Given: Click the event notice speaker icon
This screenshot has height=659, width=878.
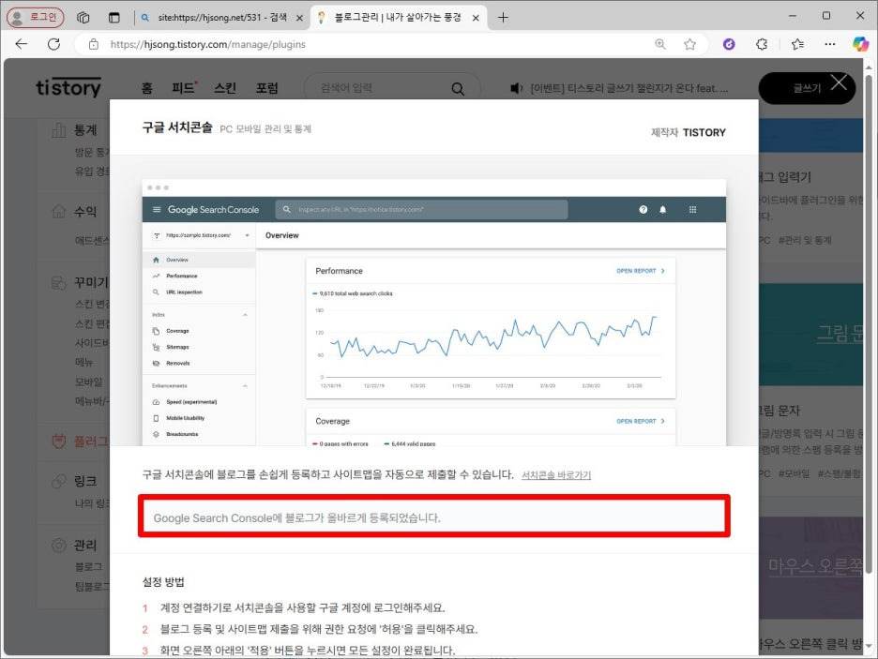Looking at the screenshot, I should pos(516,88).
